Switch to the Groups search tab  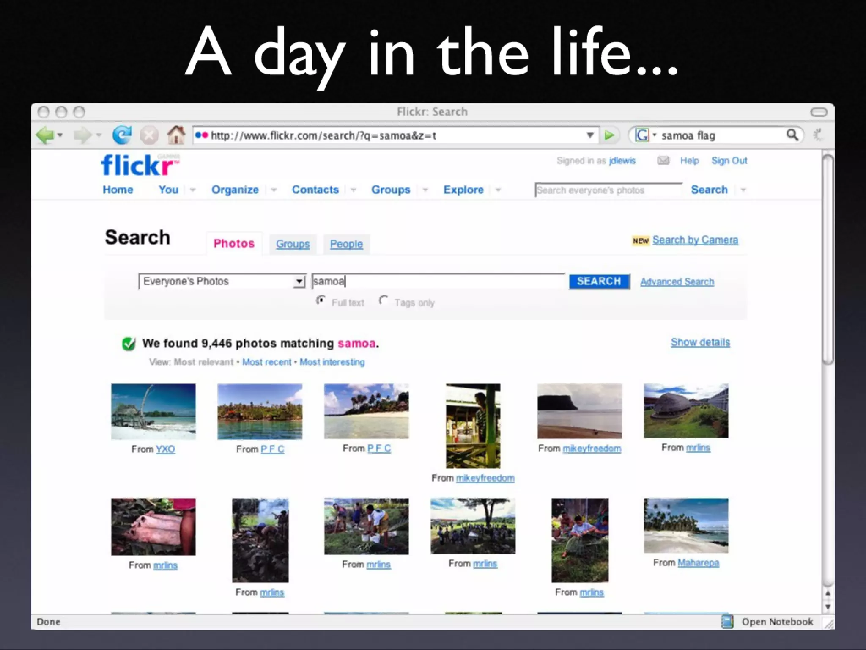[293, 244]
